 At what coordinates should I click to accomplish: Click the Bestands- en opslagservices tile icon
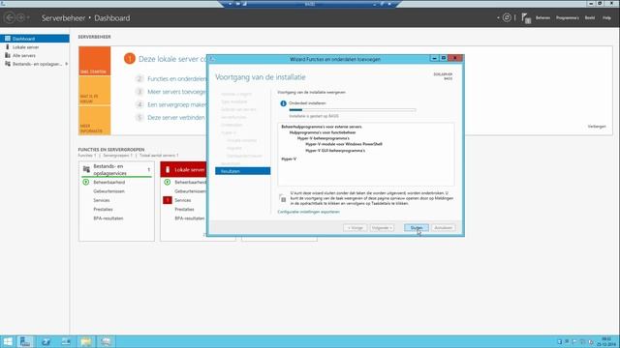click(86, 169)
